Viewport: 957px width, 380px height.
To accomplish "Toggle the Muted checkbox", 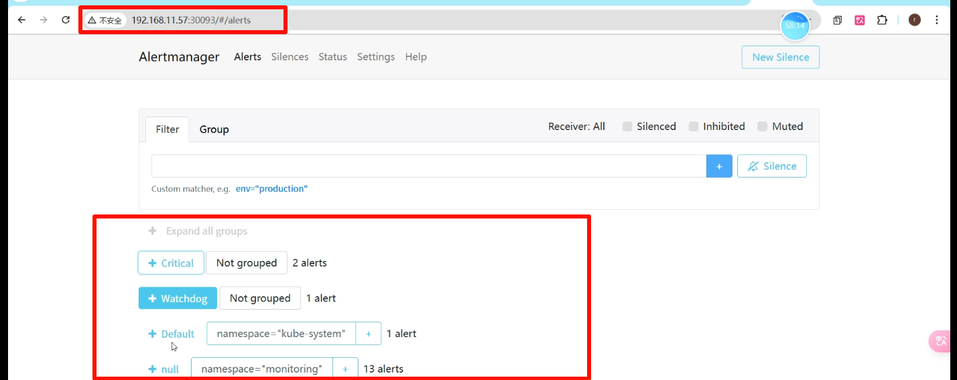I will click(x=762, y=127).
